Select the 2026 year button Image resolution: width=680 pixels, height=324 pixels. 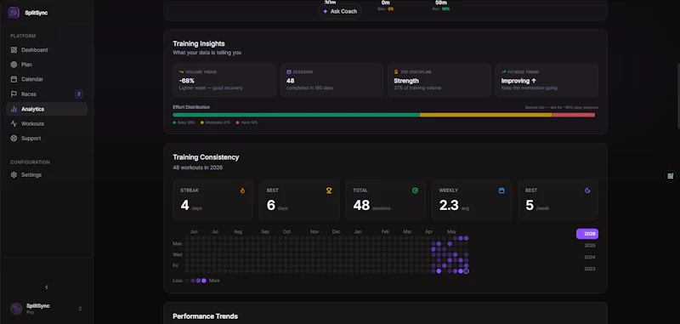[x=587, y=234]
